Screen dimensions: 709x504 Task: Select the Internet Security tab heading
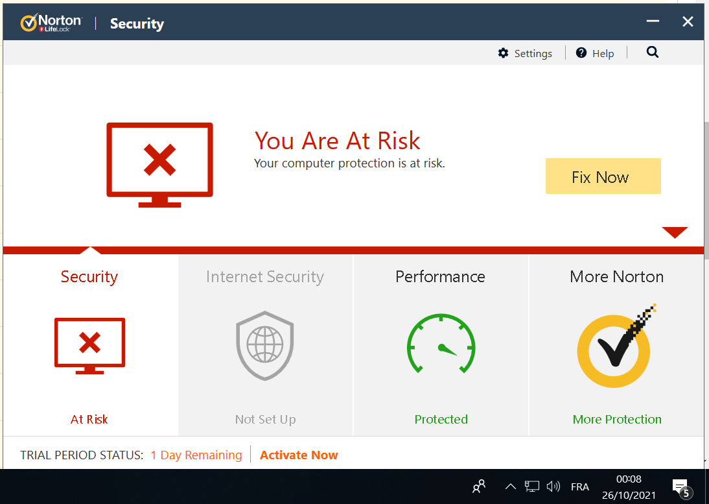(265, 276)
